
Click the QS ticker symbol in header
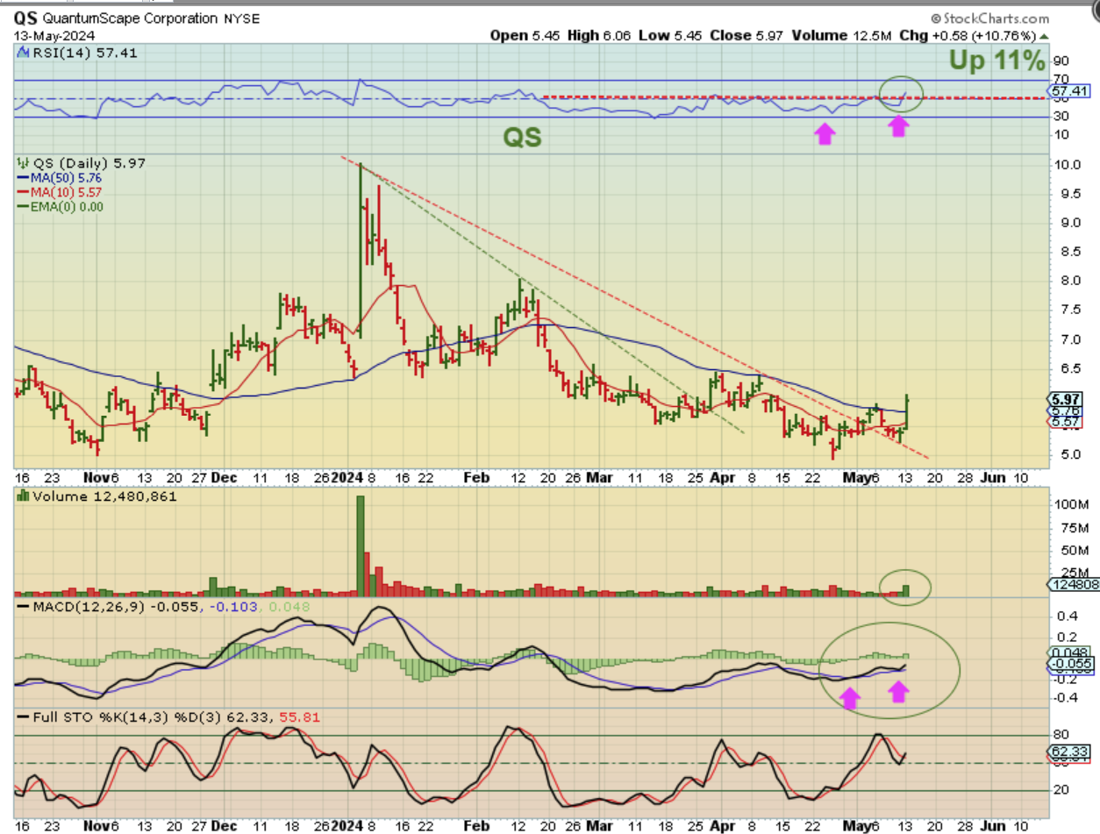[26, 19]
